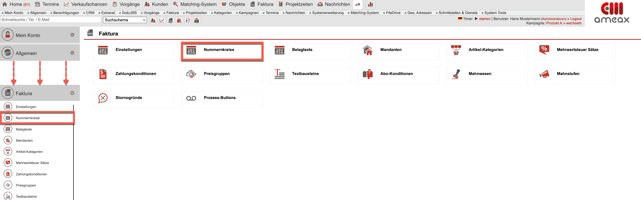Click the Zahlungskonditionen sidebar icon
This screenshot has width=641, height=200.
tap(8, 174)
